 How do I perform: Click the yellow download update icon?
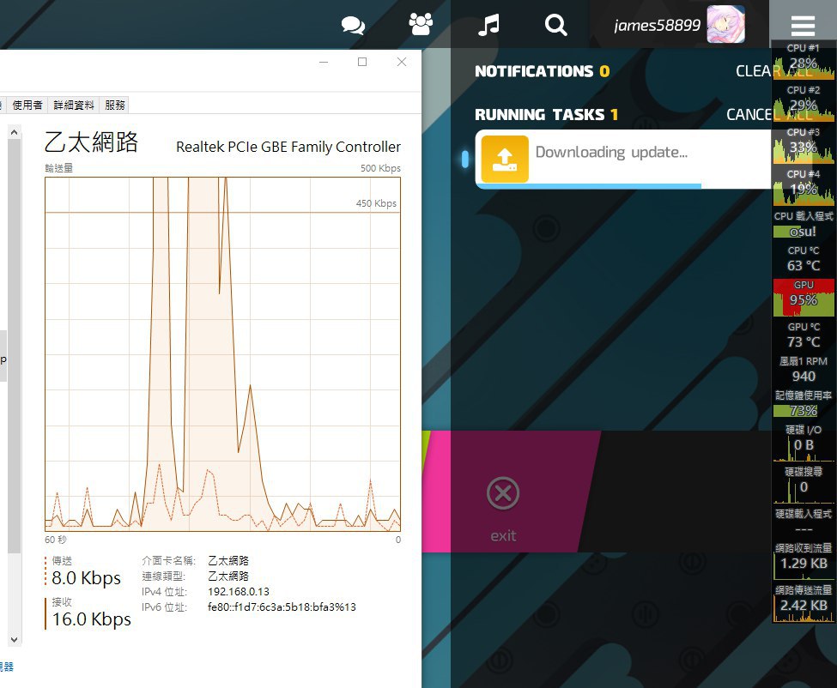[505, 159]
